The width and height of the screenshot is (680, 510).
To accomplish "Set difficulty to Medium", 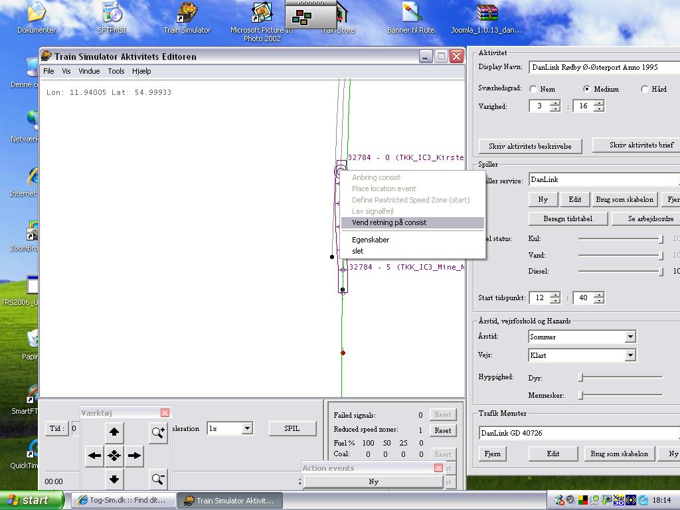I will [587, 89].
